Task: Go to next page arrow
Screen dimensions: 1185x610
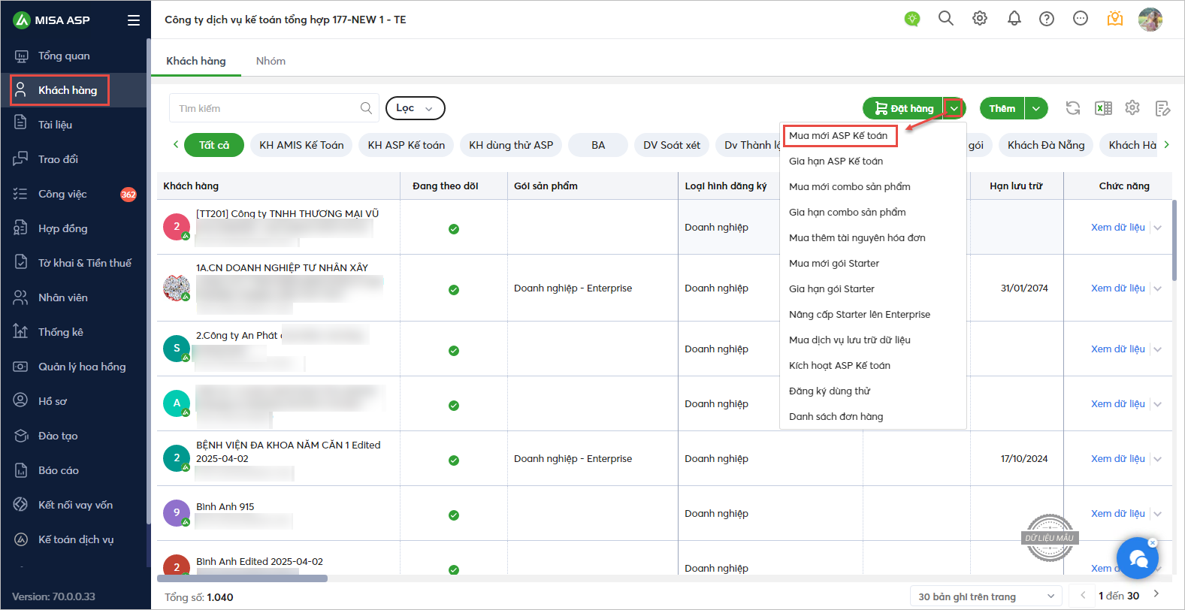Action: 1156,595
